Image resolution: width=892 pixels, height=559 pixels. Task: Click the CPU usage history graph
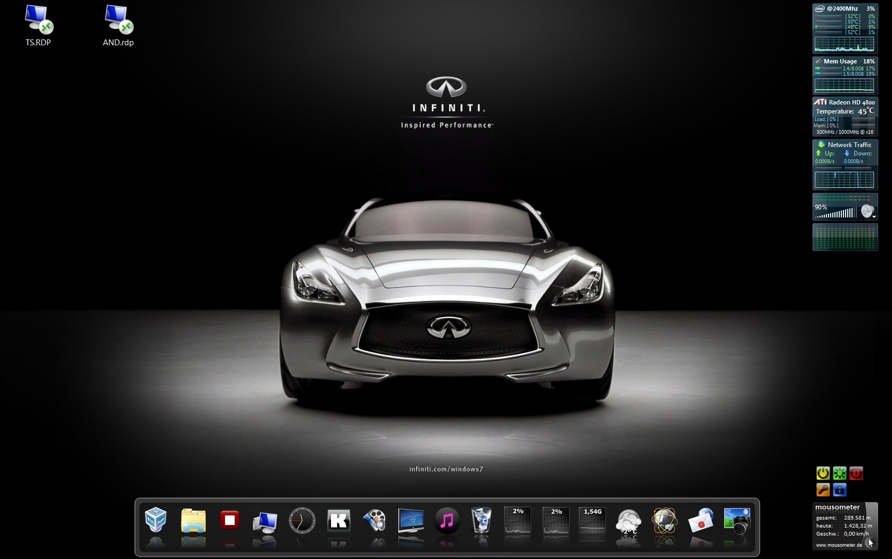tap(845, 44)
